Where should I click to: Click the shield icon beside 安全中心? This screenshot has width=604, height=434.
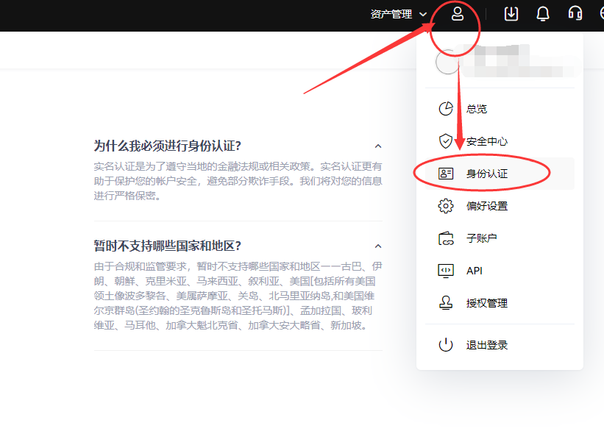(447, 140)
